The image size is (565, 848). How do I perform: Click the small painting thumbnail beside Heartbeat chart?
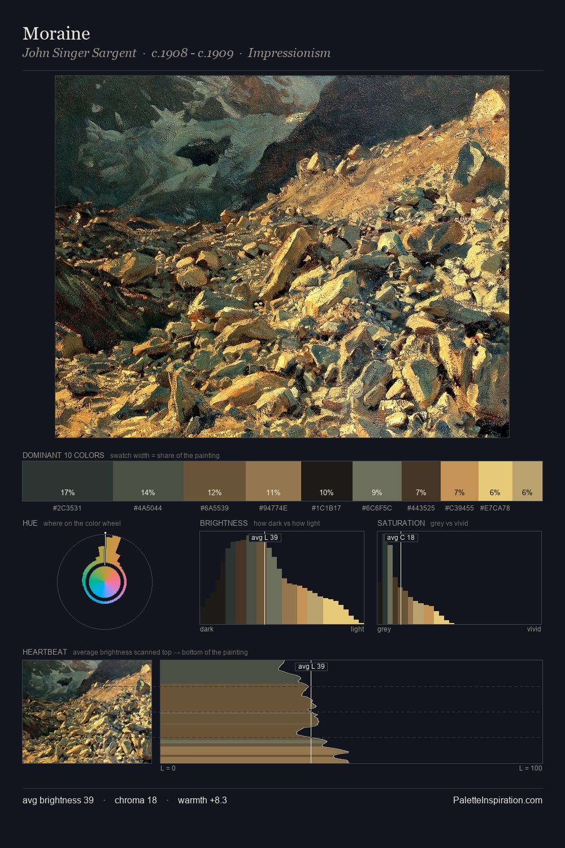pyautogui.click(x=87, y=712)
